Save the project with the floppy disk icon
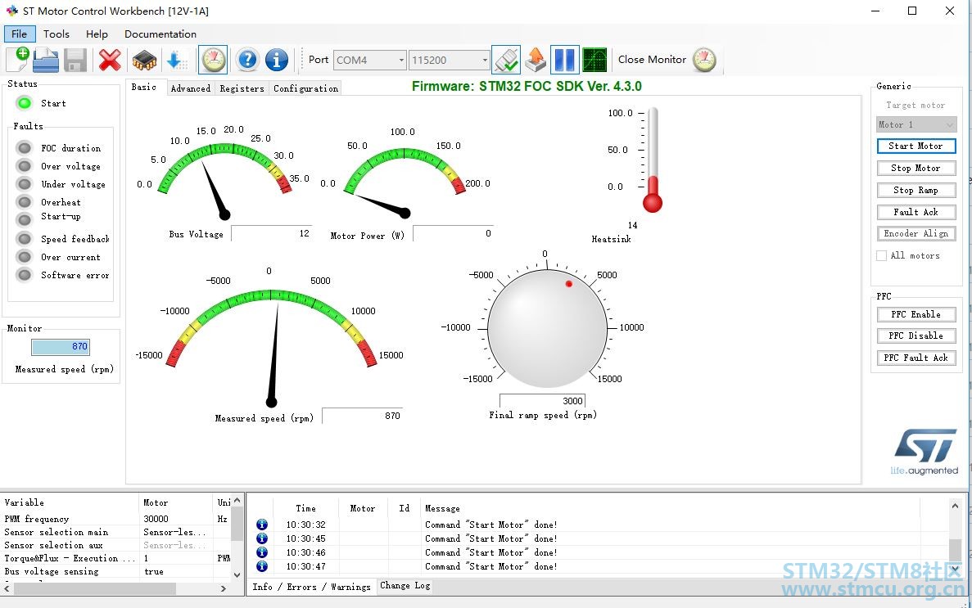Image resolution: width=972 pixels, height=608 pixels. tap(75, 60)
